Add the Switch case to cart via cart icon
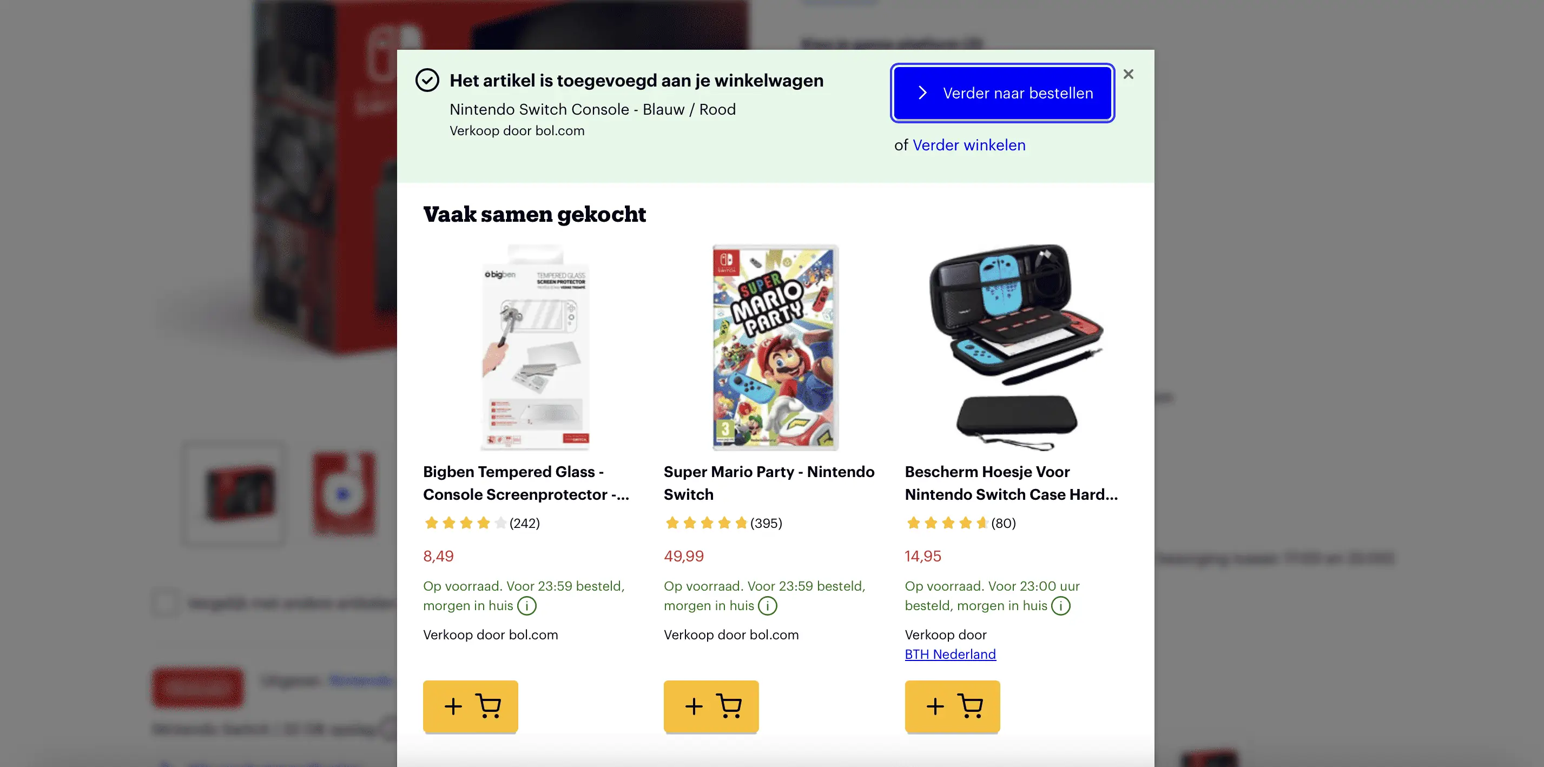Viewport: 1544px width, 767px height. coord(952,707)
